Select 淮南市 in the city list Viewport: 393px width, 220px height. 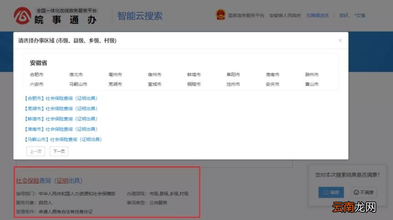coord(272,75)
